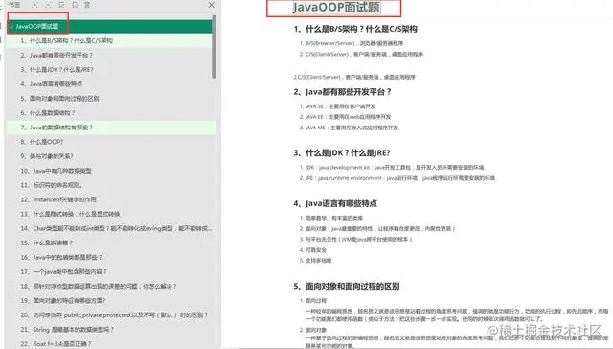613x349 pixels.
Task: Open bookmark 8 什么是OOP
Action: pyautogui.click(x=42, y=142)
